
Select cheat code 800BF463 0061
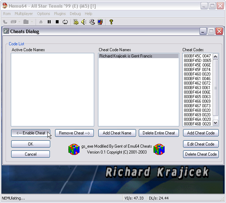tap(197, 88)
